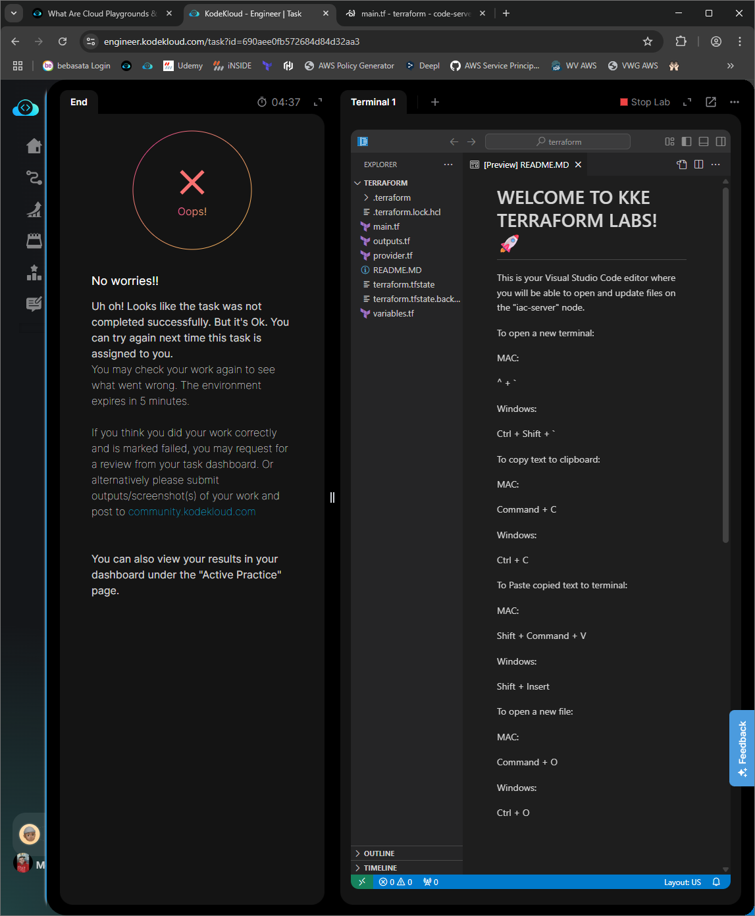
Task: Open main.tf in the explorer
Action: coord(386,226)
